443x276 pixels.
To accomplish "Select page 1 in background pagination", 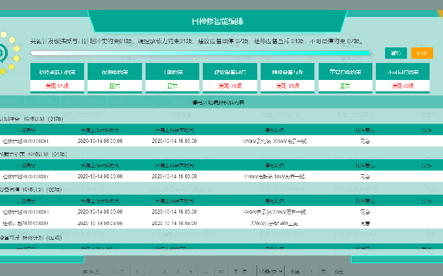I will [x=137, y=272].
